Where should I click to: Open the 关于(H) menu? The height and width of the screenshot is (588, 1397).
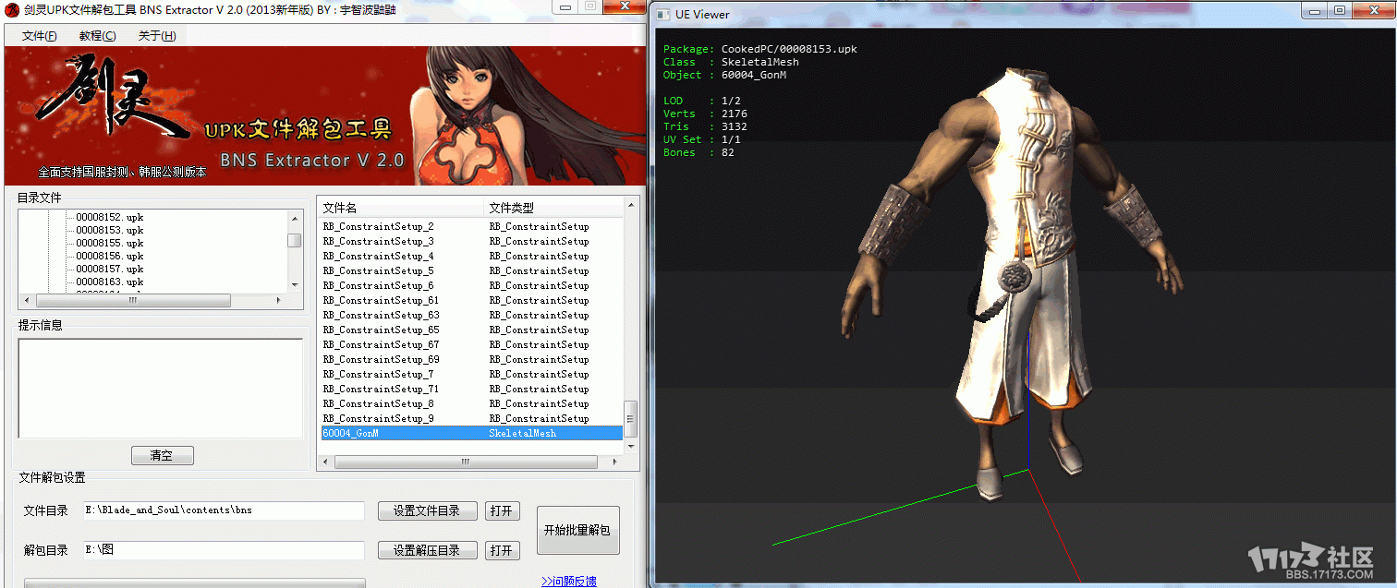(x=156, y=36)
